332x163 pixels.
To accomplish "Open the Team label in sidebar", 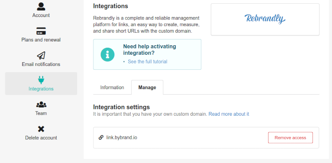I will point(41,113).
